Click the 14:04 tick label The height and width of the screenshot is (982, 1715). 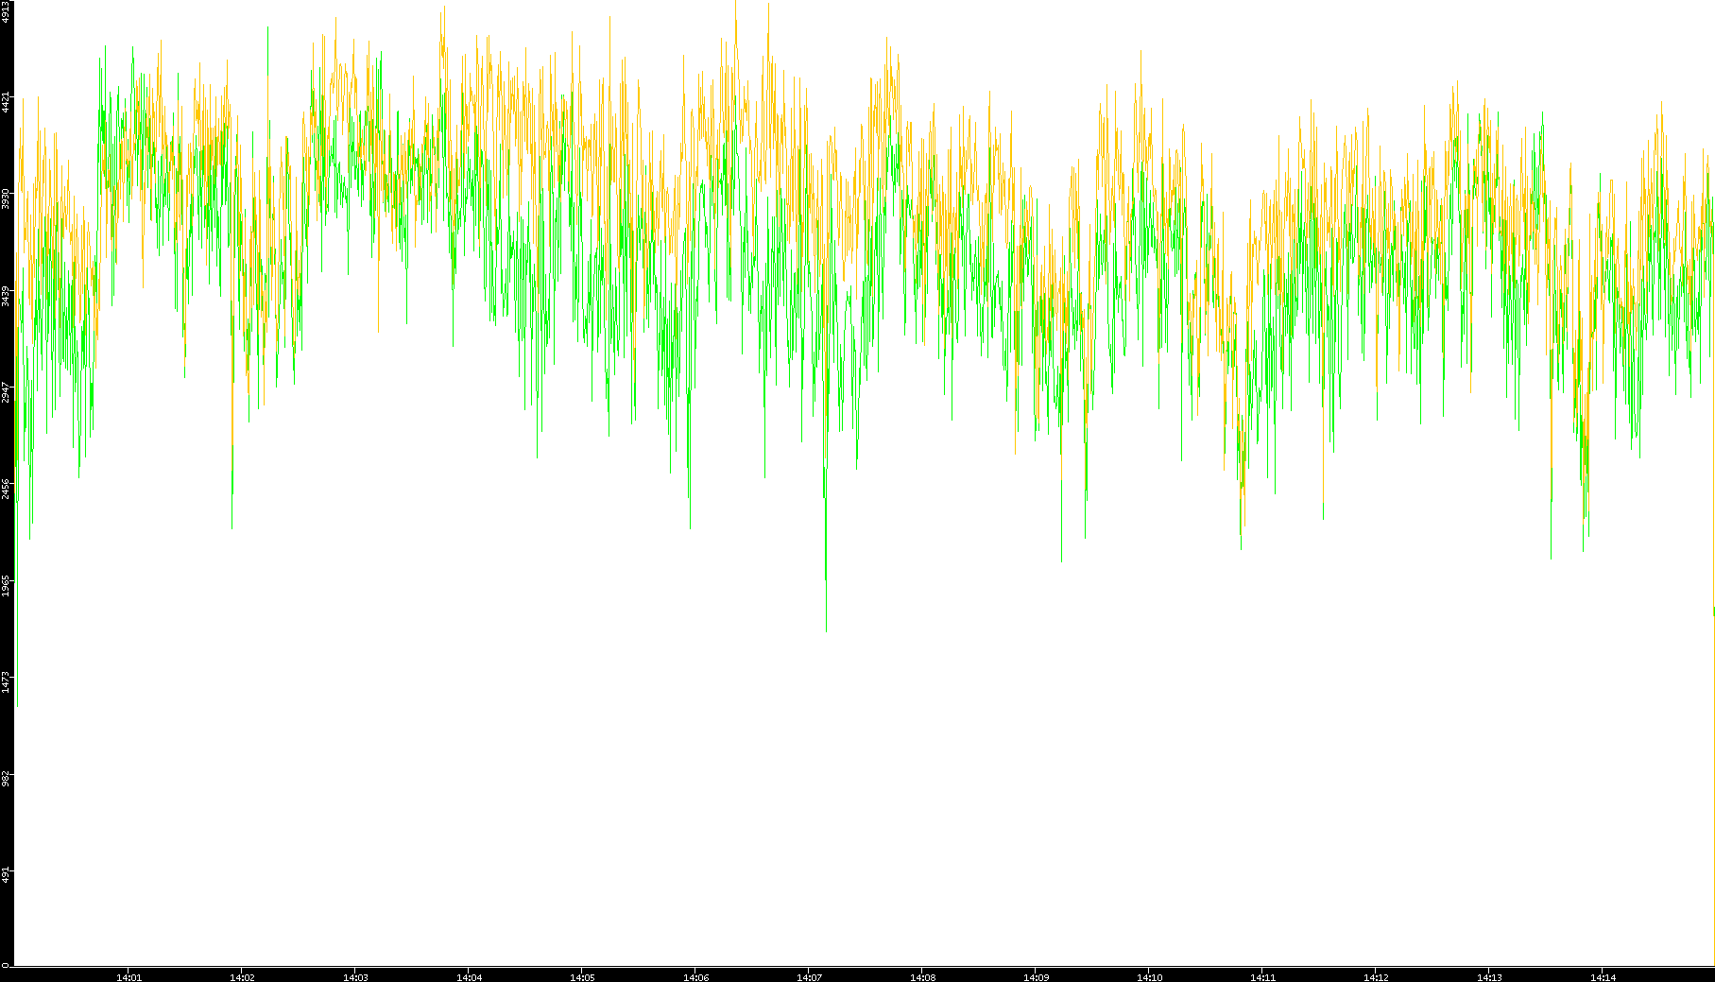tap(469, 977)
